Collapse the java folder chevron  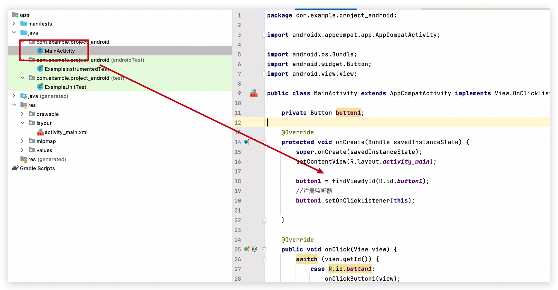point(14,33)
